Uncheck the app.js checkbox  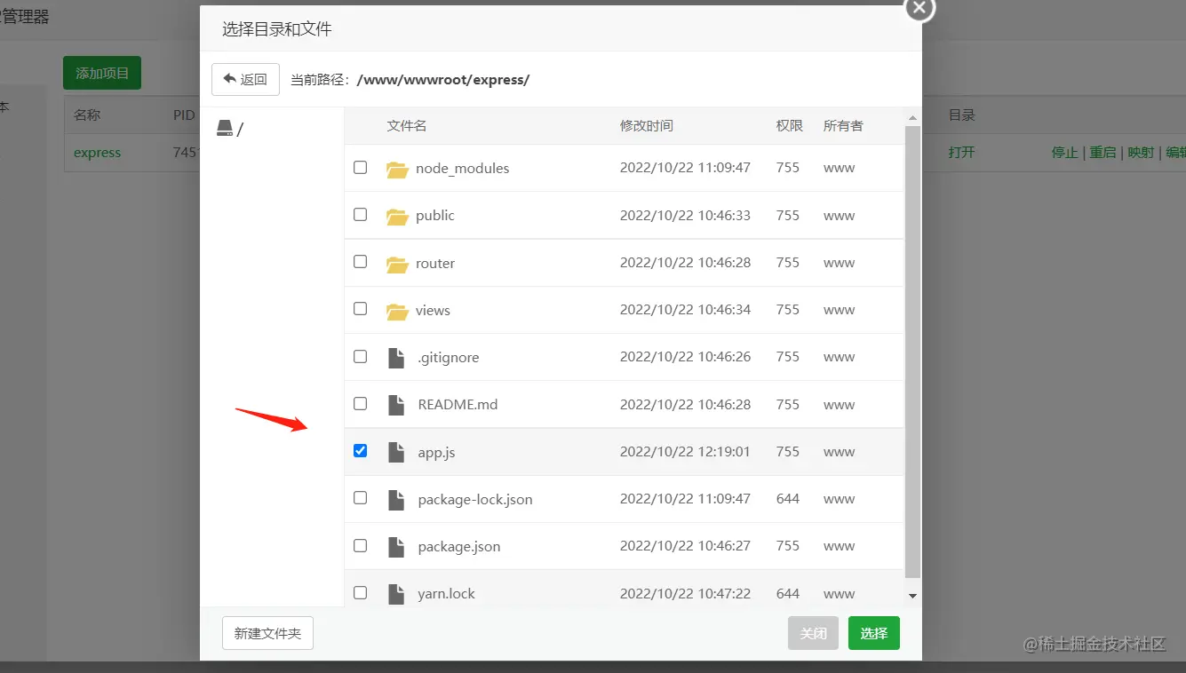coord(360,450)
